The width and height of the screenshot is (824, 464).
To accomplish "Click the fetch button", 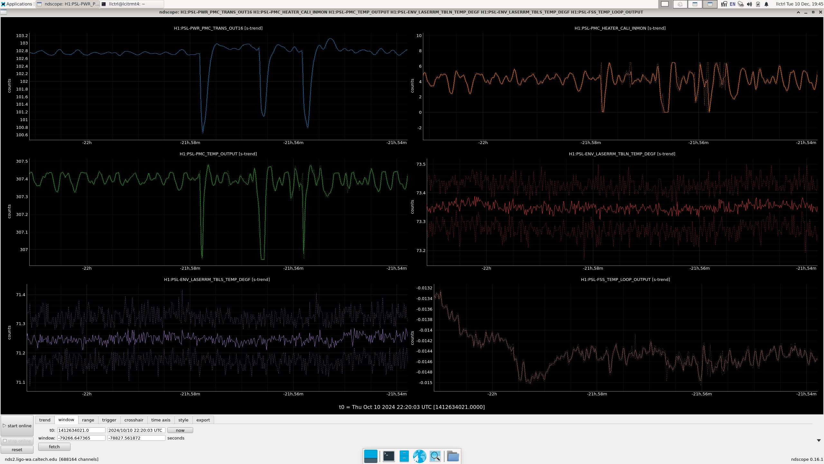I will [x=54, y=447].
